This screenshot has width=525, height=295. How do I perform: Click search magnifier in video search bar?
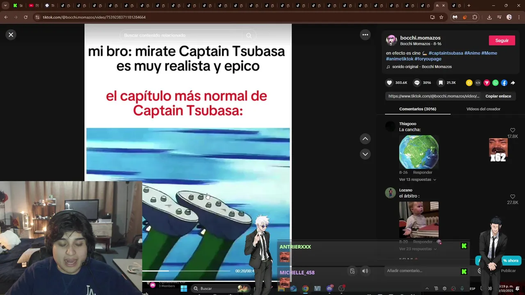tap(249, 36)
